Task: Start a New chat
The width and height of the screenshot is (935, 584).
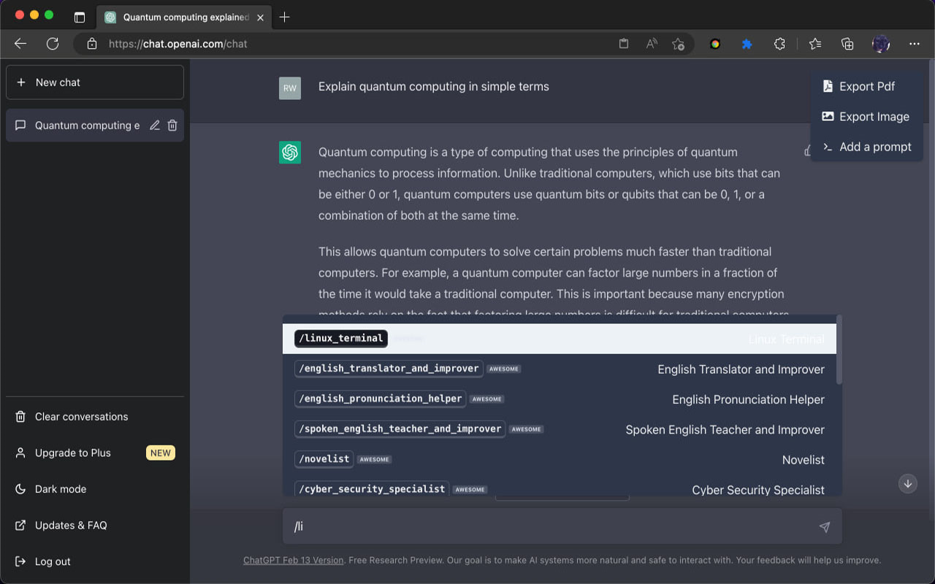Action: (95, 82)
